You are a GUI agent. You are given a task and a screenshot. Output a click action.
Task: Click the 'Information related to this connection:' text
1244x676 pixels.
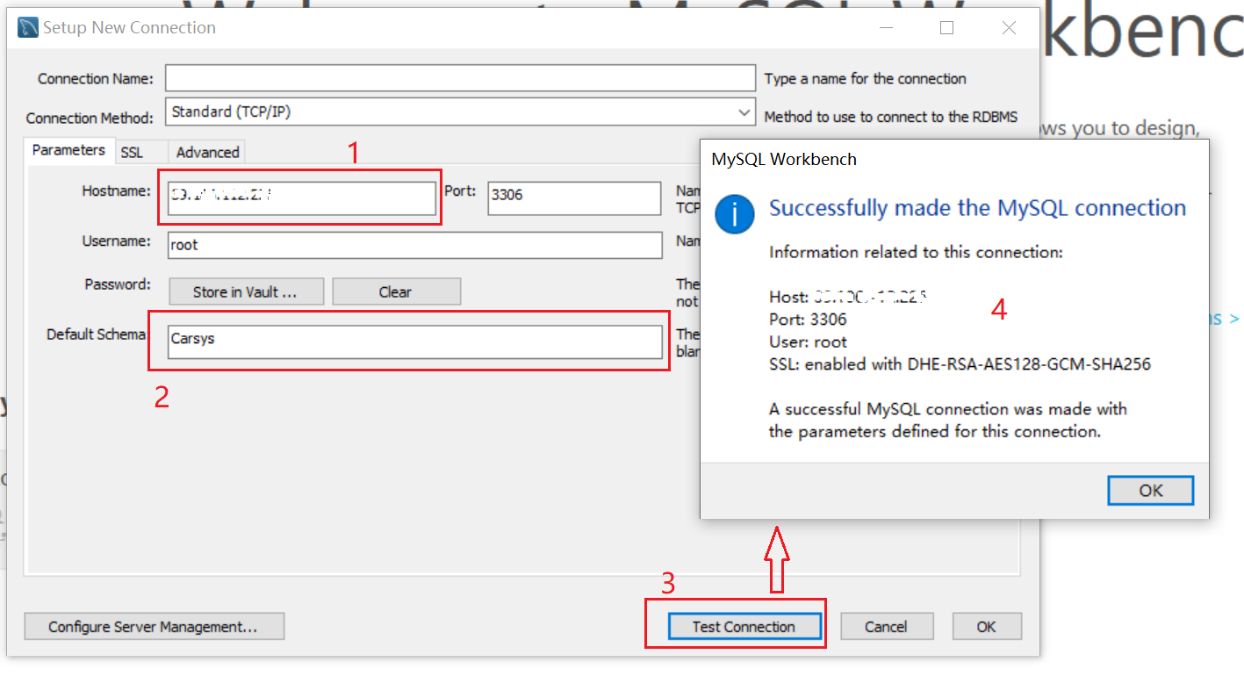pos(917,252)
